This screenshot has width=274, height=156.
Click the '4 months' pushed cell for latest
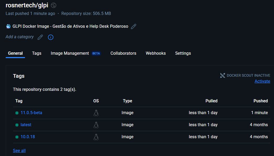[259, 125]
